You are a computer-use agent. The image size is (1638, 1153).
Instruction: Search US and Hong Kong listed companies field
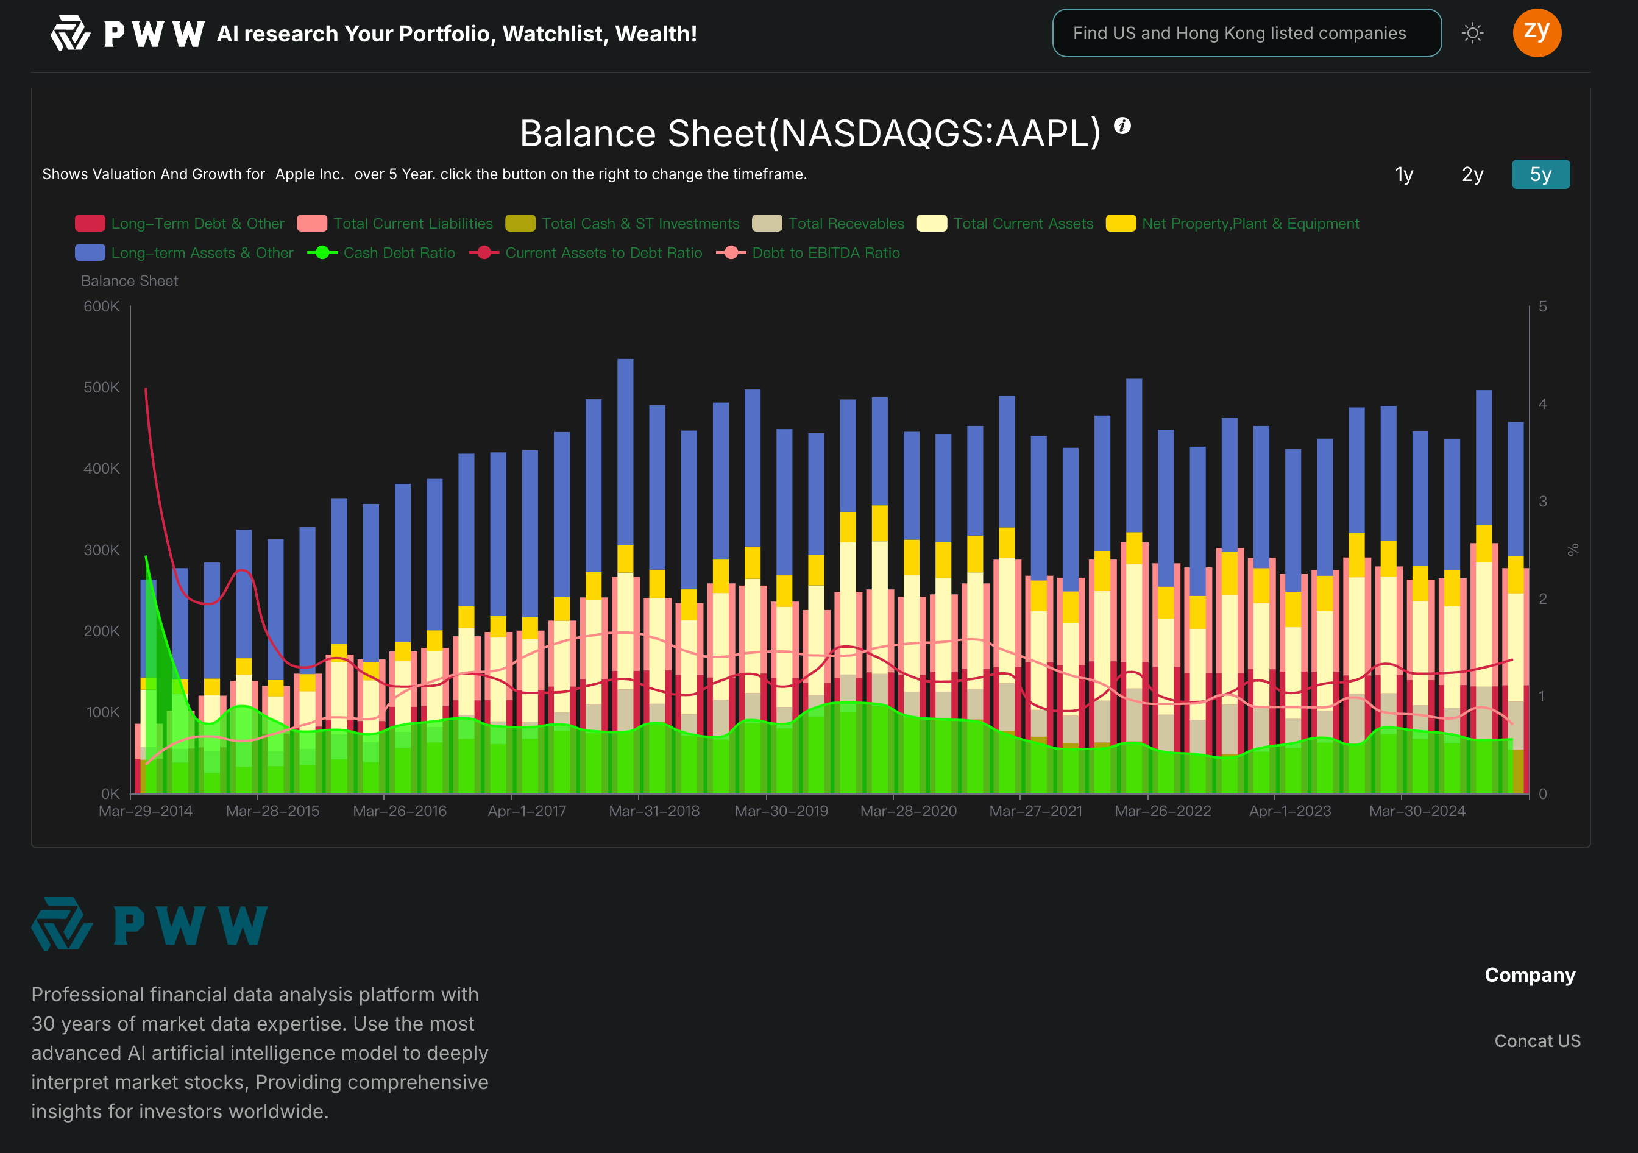(x=1246, y=33)
